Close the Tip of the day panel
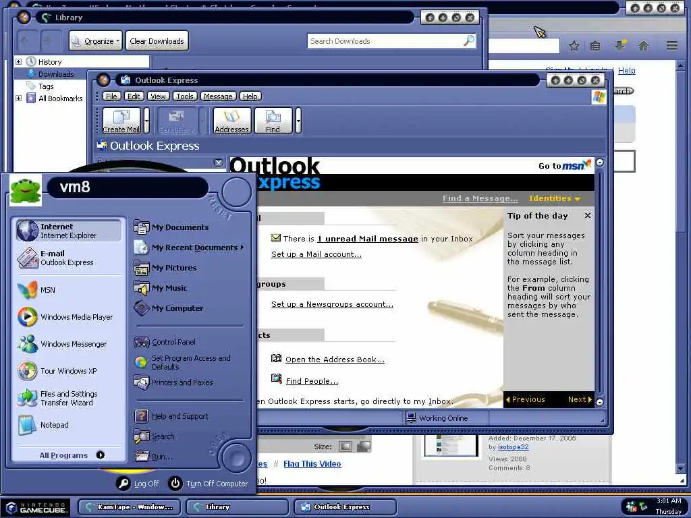The height and width of the screenshot is (518, 691). 588,216
